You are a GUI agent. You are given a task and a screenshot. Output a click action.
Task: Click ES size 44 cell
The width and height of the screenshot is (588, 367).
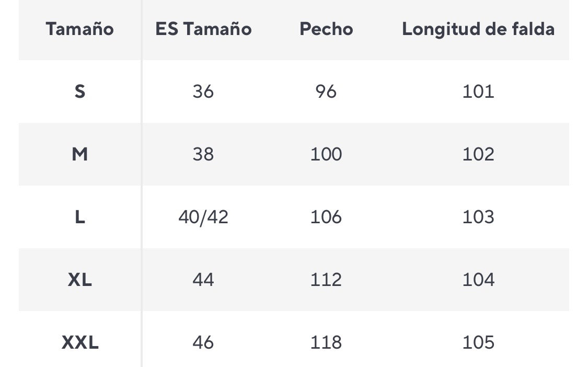click(x=203, y=280)
